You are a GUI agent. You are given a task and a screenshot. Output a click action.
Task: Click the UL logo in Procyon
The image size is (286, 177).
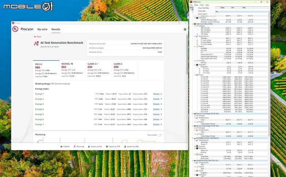coord(15,29)
